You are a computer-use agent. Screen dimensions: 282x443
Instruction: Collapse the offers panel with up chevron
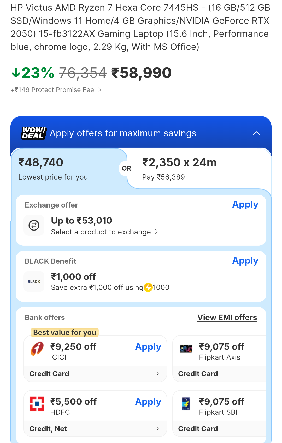point(256,133)
